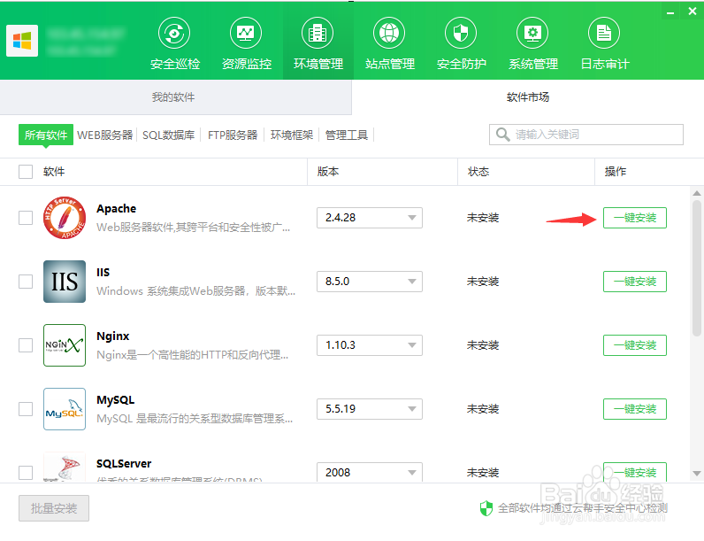Check the MySQL row checkbox

[x=26, y=409]
